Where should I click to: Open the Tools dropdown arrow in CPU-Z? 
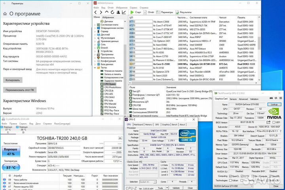pyautogui.click(x=167, y=188)
